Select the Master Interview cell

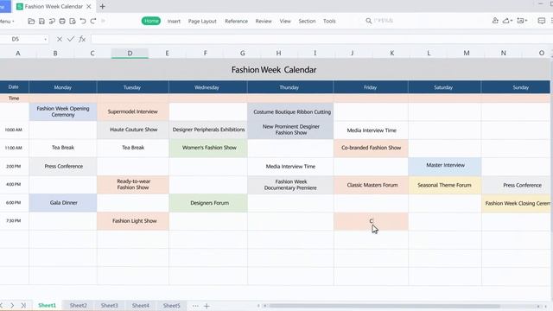[x=445, y=167]
